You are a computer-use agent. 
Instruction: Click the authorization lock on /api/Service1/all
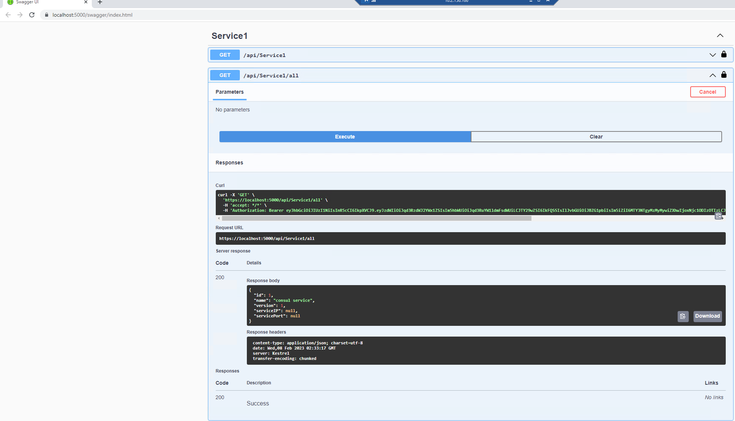click(x=724, y=75)
